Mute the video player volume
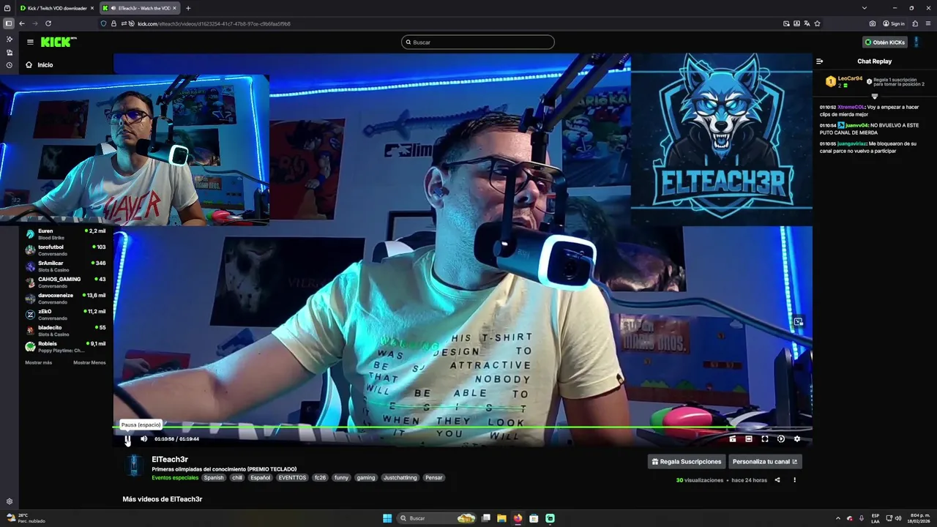Image resolution: width=937 pixels, height=527 pixels. click(143, 439)
